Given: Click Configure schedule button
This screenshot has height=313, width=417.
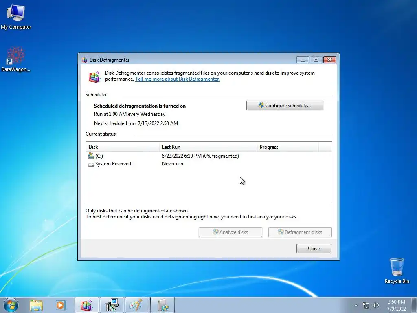Looking at the screenshot, I should pyautogui.click(x=285, y=106).
